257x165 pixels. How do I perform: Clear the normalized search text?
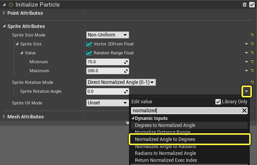click(244, 111)
